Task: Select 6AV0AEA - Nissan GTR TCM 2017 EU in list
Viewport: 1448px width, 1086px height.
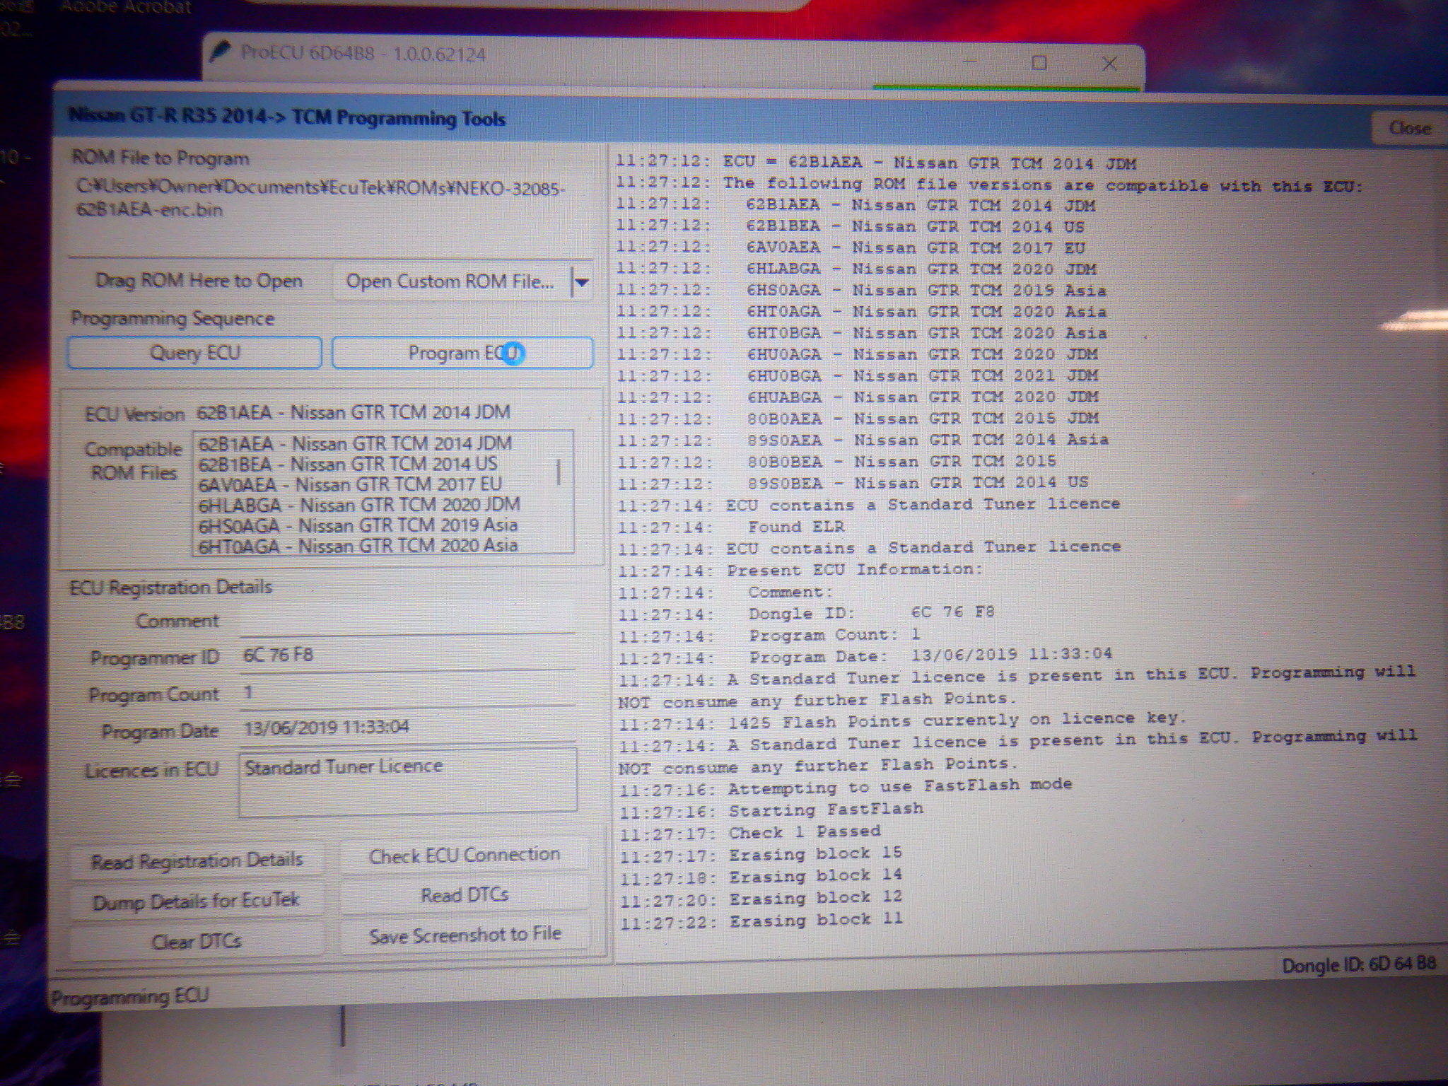Action: tap(350, 484)
